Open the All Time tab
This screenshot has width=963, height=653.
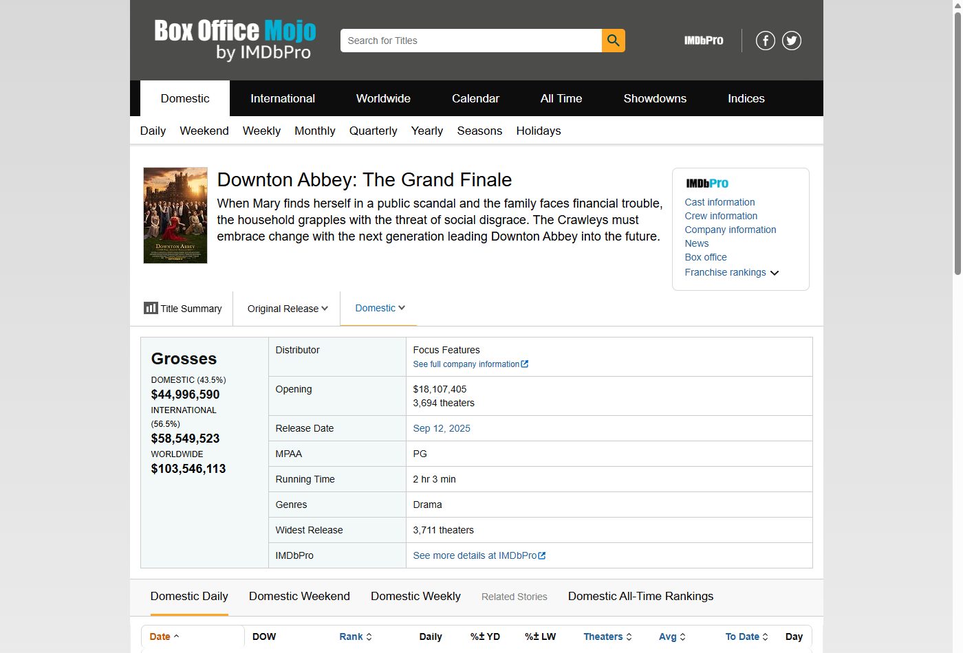click(561, 98)
